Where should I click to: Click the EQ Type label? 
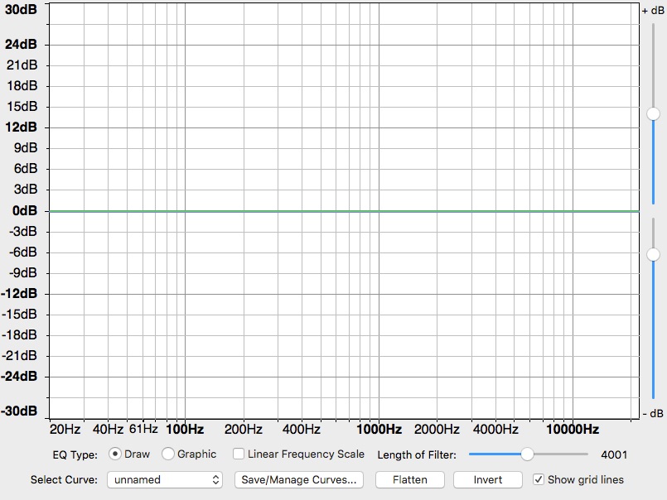click(75, 455)
